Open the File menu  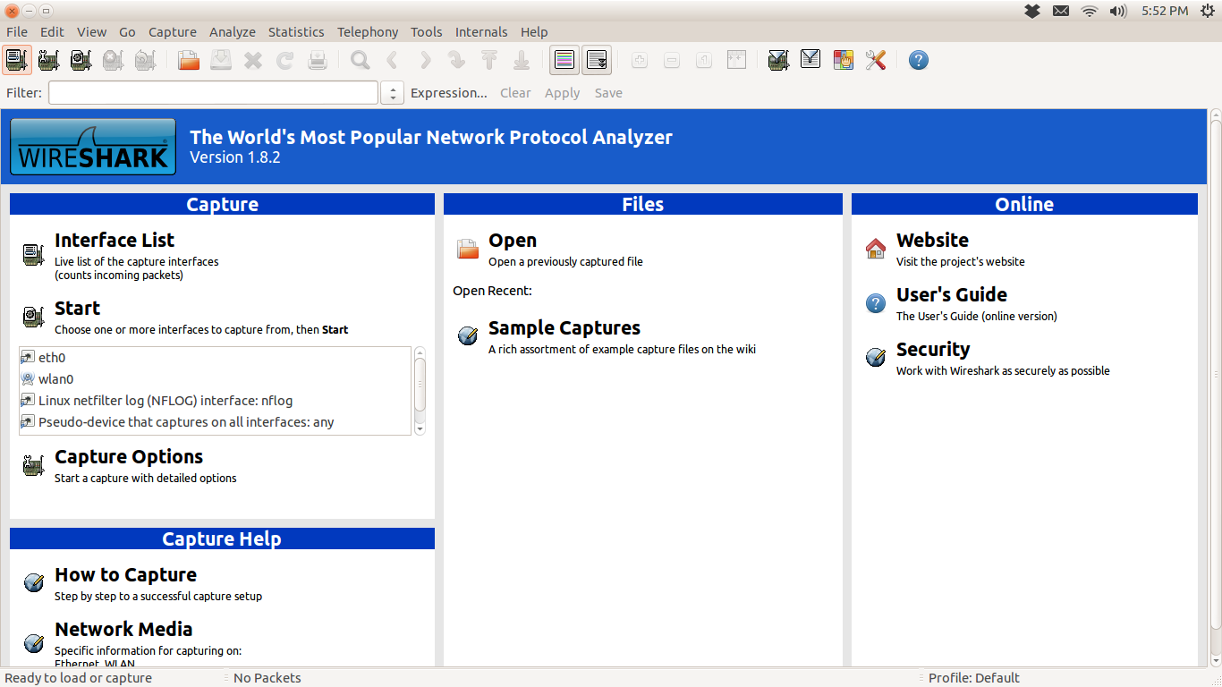pyautogui.click(x=17, y=31)
